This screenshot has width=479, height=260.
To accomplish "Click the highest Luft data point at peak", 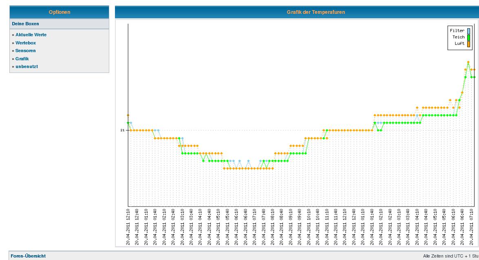I will point(468,62).
